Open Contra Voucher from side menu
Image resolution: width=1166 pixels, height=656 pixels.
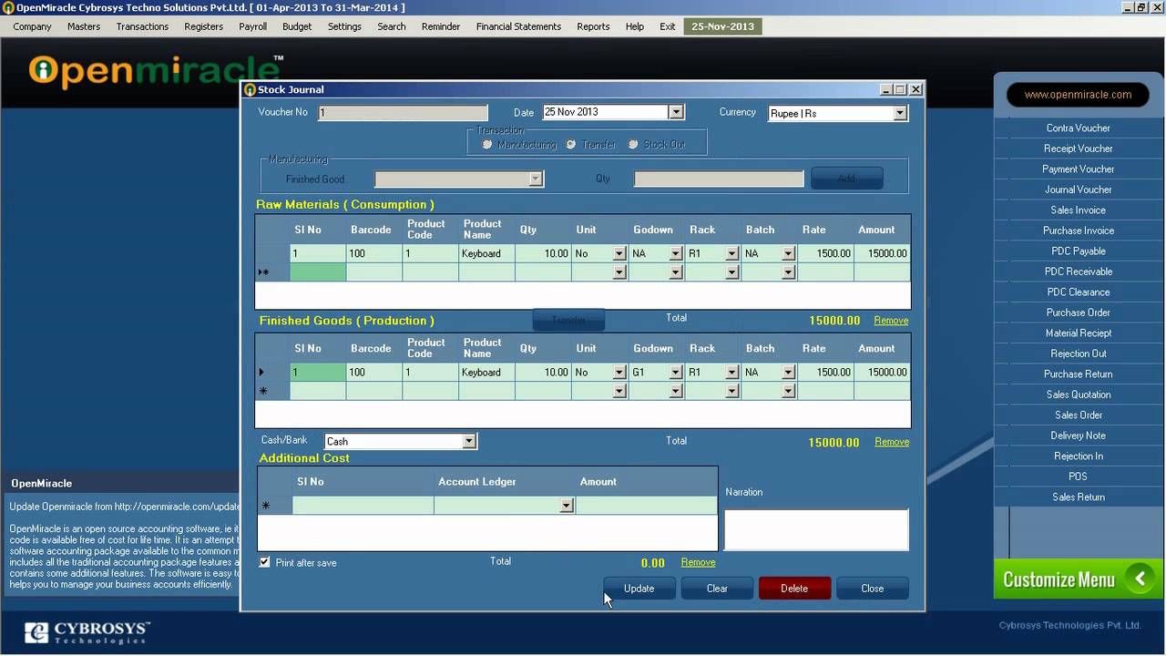point(1078,128)
